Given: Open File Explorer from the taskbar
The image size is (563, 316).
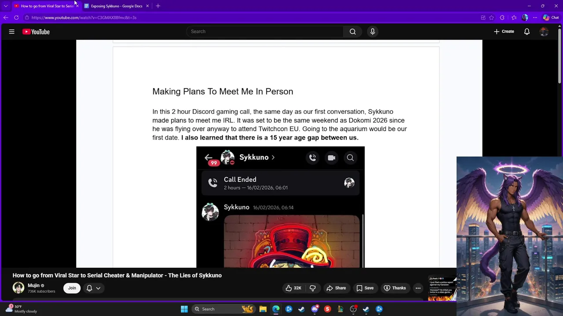Looking at the screenshot, I should (263, 309).
